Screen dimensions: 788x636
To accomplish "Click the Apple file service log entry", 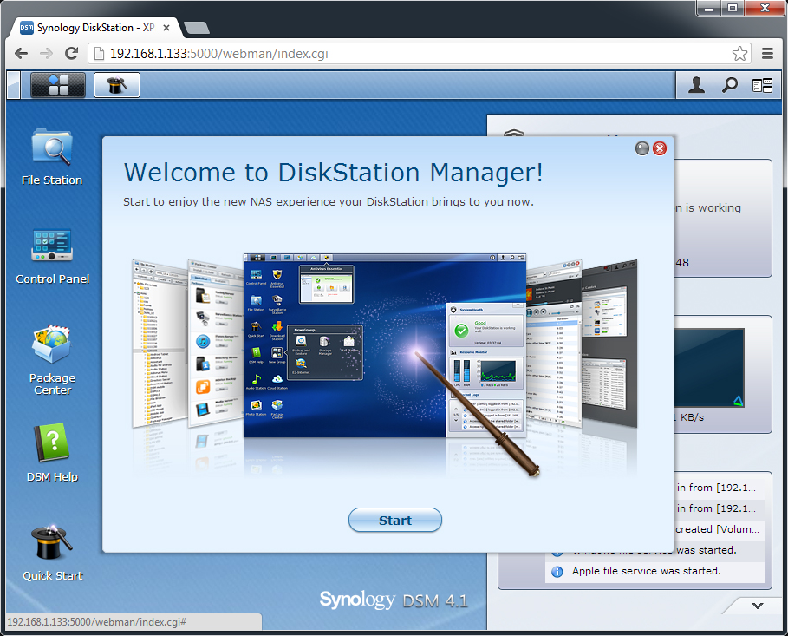I will pos(646,571).
